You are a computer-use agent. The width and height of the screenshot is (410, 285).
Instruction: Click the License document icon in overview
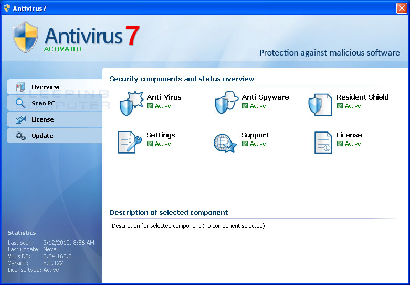[x=323, y=142]
